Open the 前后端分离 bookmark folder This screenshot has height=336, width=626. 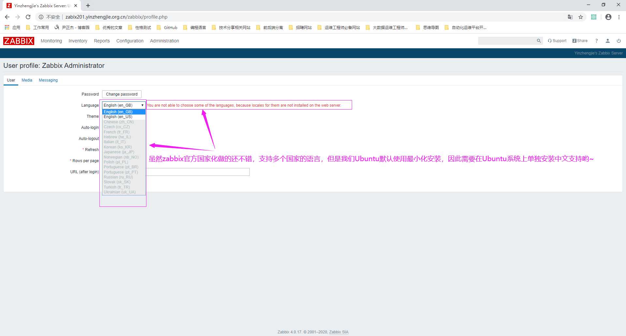(x=270, y=27)
